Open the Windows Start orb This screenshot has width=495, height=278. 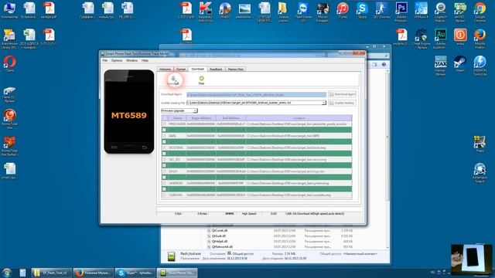pyautogui.click(x=6, y=273)
